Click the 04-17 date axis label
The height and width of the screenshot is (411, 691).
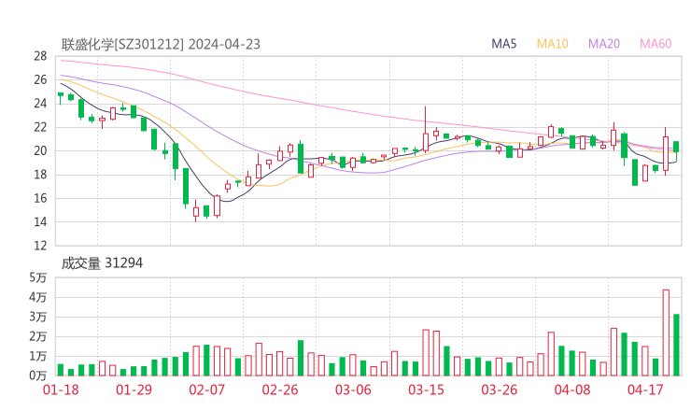(645, 390)
